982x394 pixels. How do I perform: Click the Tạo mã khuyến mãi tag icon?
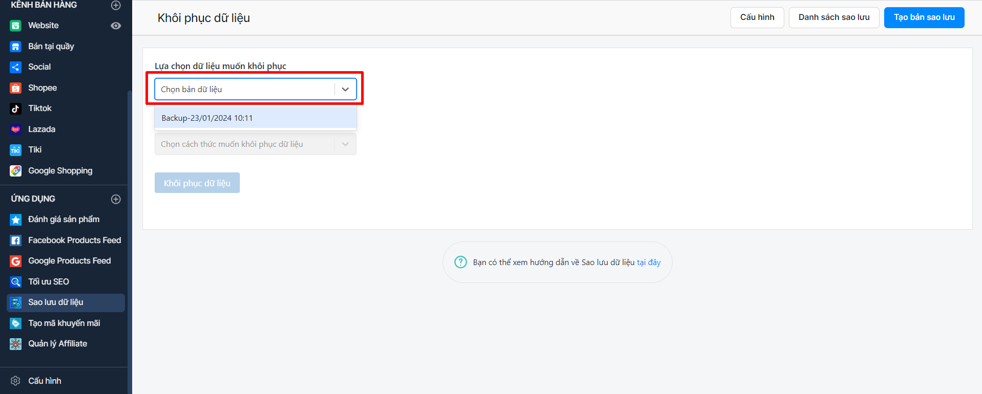(x=16, y=323)
